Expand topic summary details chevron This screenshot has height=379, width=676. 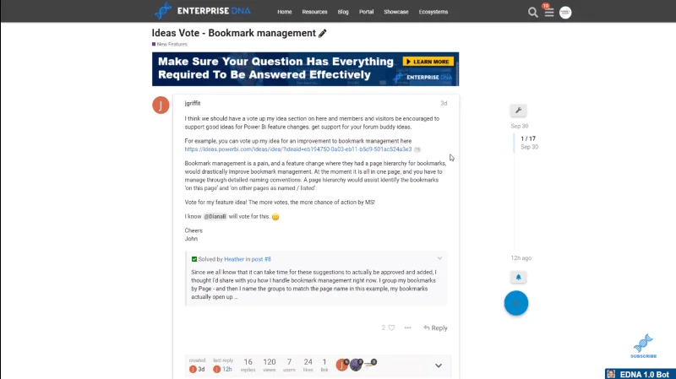(439, 365)
